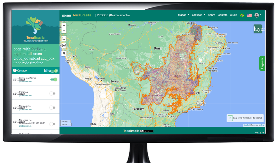
Task: Click the feedback icon in sidebar
Action: pos(38,49)
